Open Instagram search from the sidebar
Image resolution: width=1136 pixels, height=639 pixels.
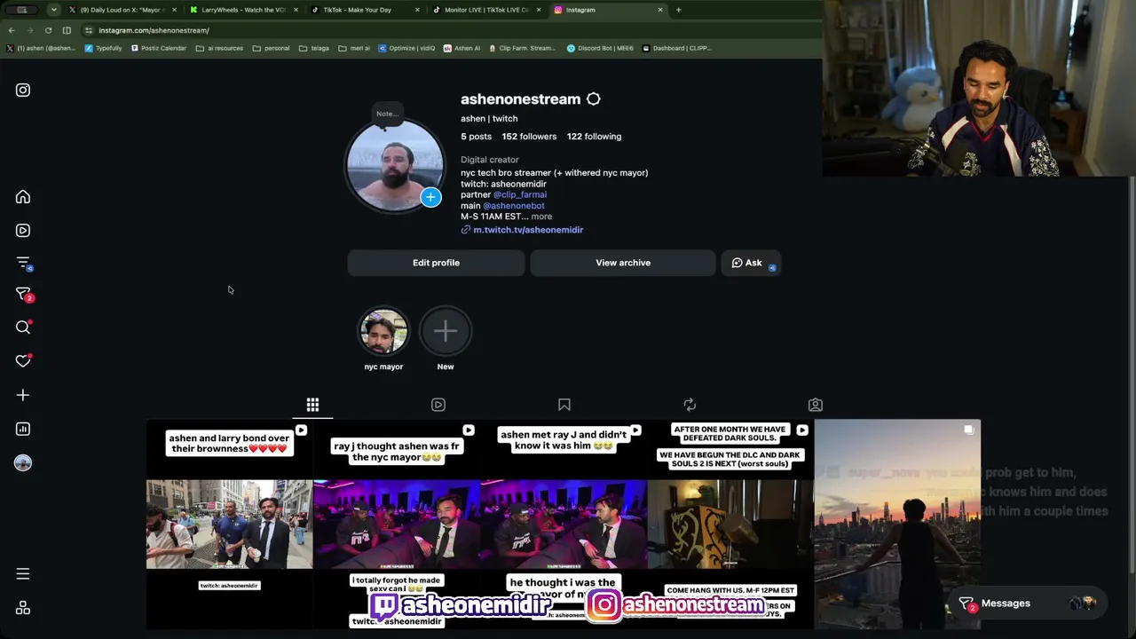pyautogui.click(x=23, y=327)
